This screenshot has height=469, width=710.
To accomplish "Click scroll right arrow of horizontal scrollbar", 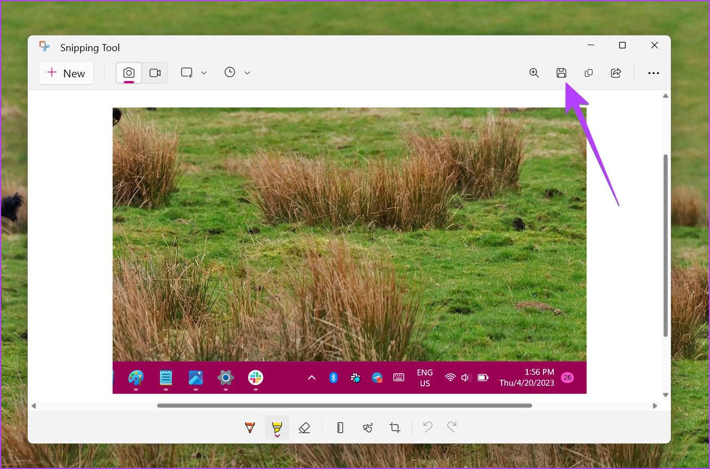I will (x=655, y=406).
